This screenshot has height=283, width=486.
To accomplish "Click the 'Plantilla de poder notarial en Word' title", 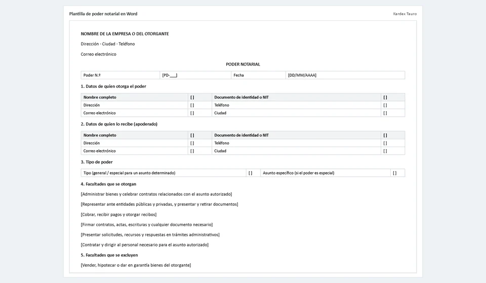I will point(103,14).
